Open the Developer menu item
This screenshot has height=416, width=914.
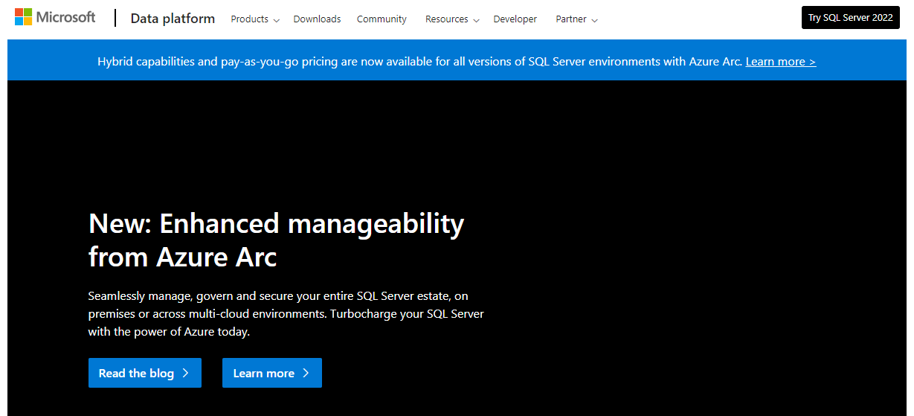coord(515,19)
